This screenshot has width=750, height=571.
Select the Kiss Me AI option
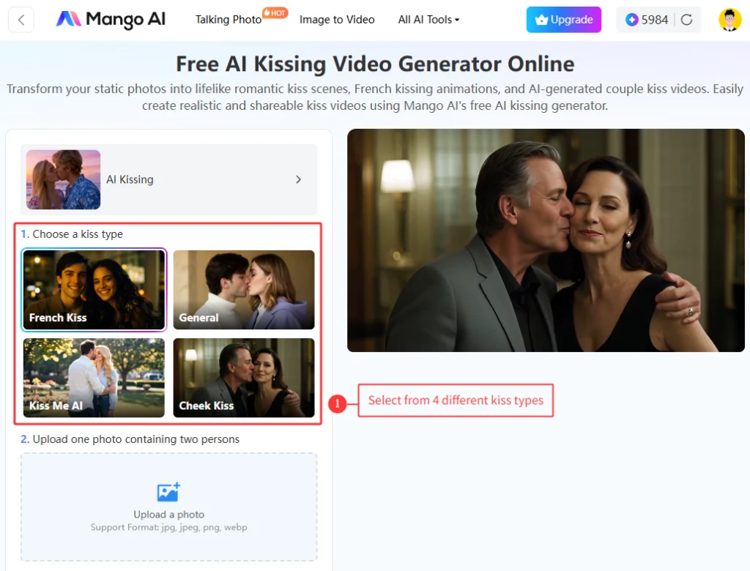pyautogui.click(x=94, y=378)
